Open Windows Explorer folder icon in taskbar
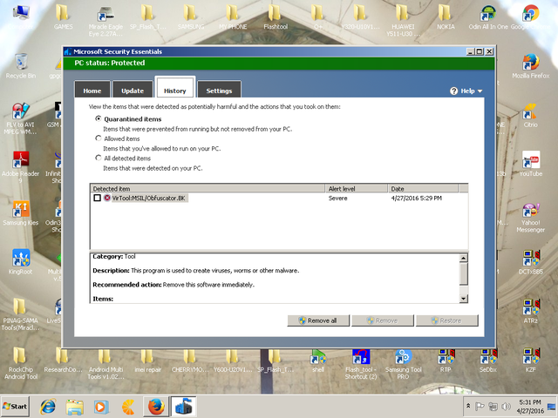 (74, 406)
